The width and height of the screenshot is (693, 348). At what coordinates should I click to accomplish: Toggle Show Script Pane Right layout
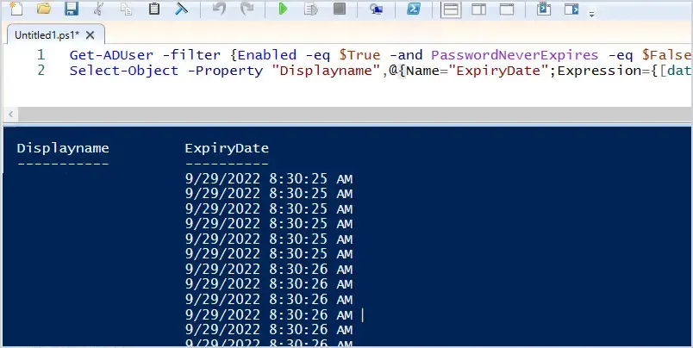point(478,9)
